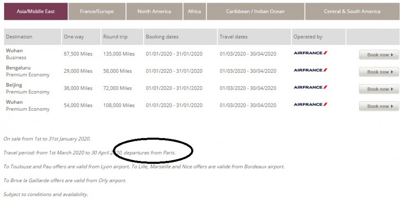Book the Wuhan Premium Economy offer
405x201 pixels.
379,106
